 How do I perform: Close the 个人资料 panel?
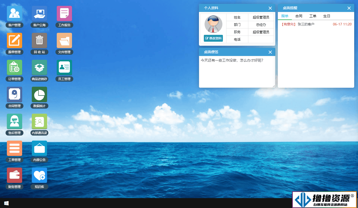[270, 8]
